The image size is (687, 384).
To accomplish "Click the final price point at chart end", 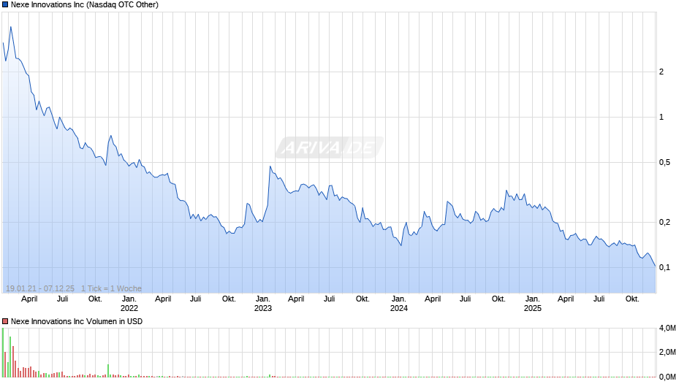I will [x=655, y=266].
